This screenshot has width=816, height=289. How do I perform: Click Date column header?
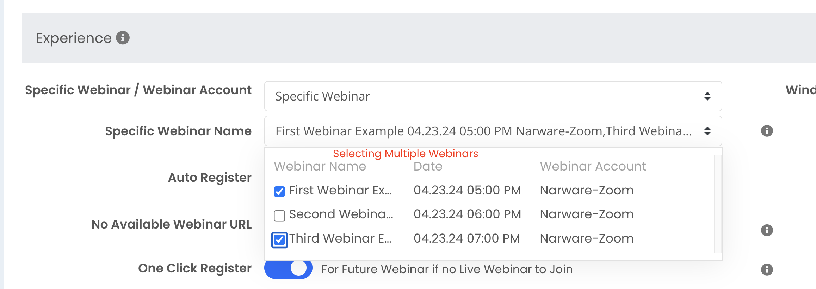428,166
